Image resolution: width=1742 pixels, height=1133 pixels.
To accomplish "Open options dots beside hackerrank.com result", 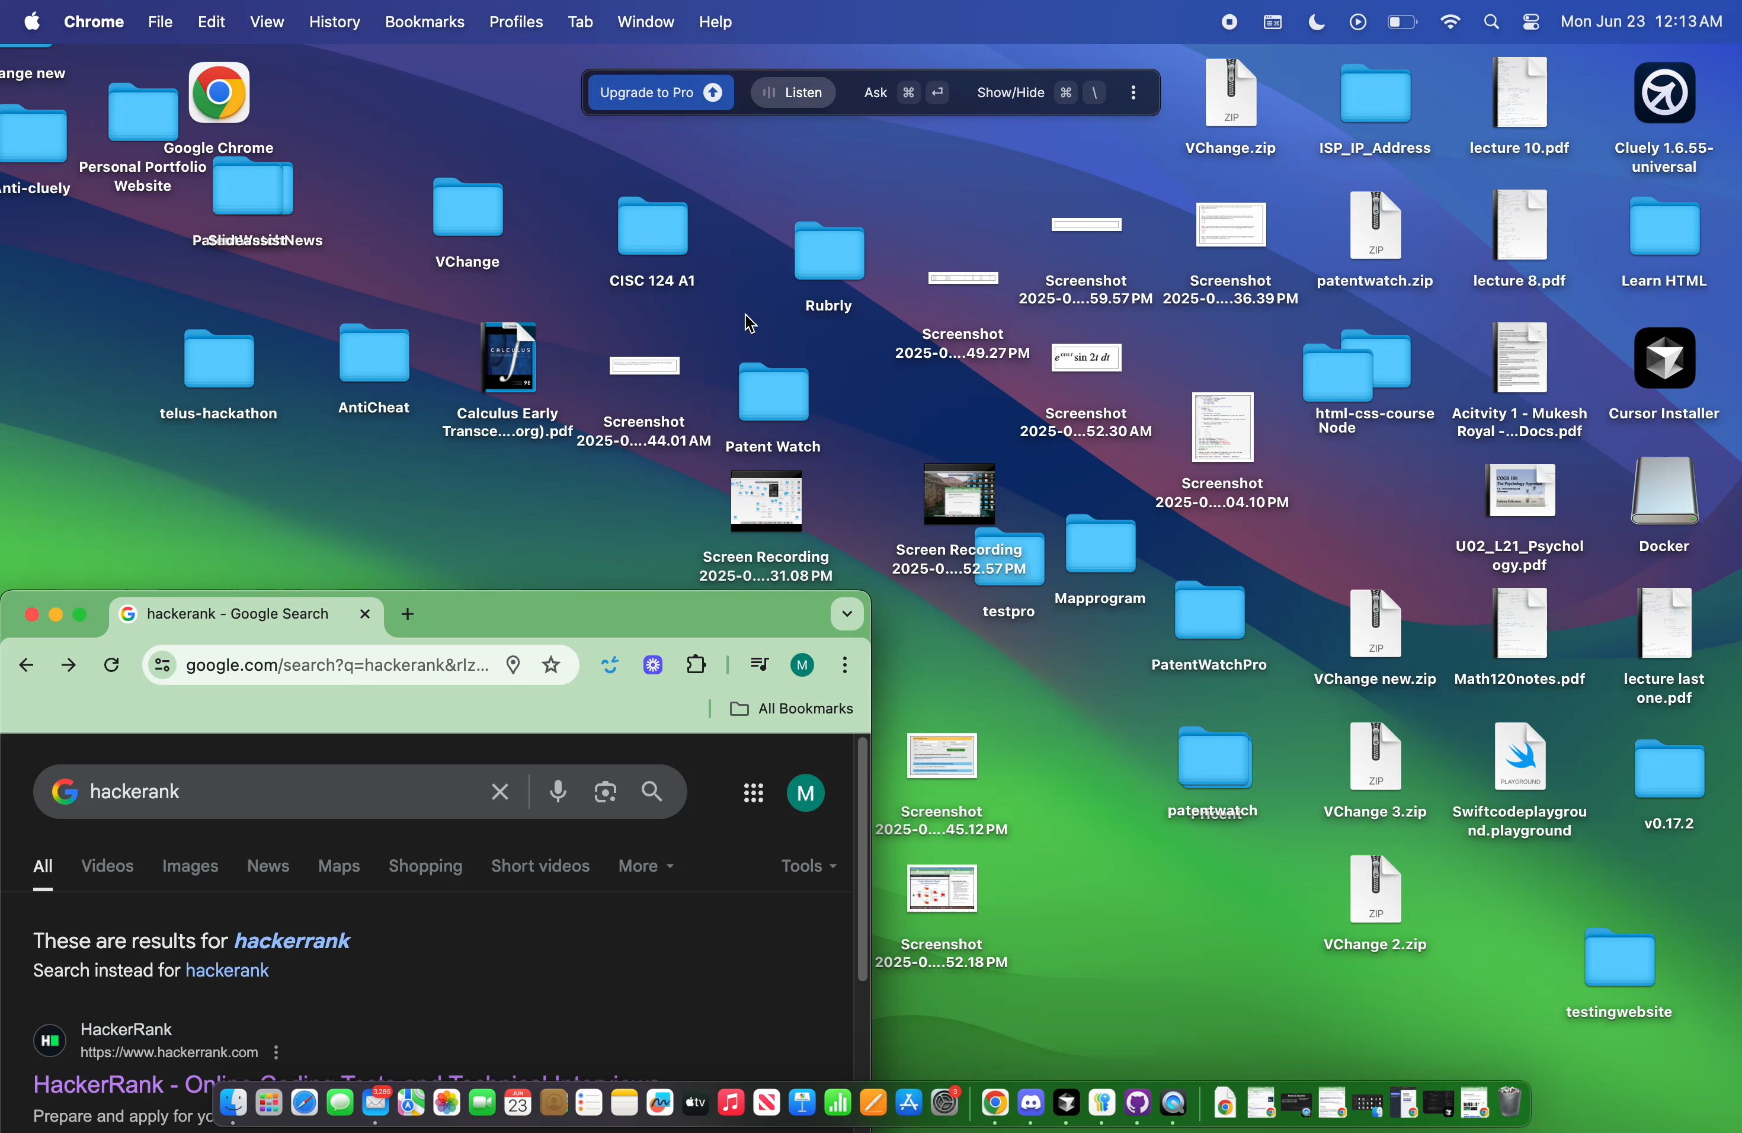I will [x=275, y=1052].
